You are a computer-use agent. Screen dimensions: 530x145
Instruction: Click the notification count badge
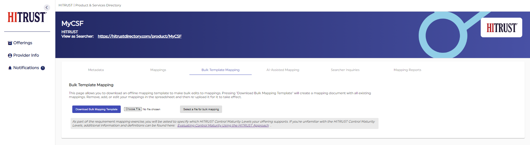tap(43, 68)
